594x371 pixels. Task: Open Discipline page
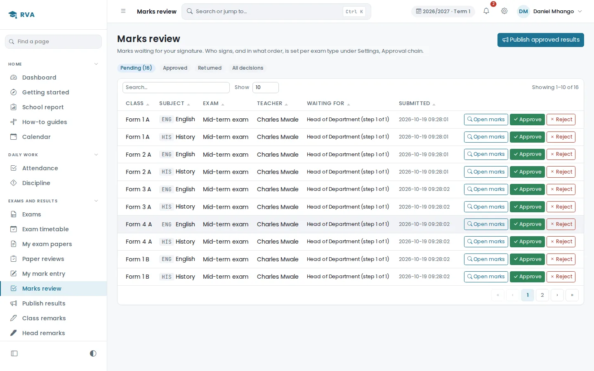click(x=54, y=183)
